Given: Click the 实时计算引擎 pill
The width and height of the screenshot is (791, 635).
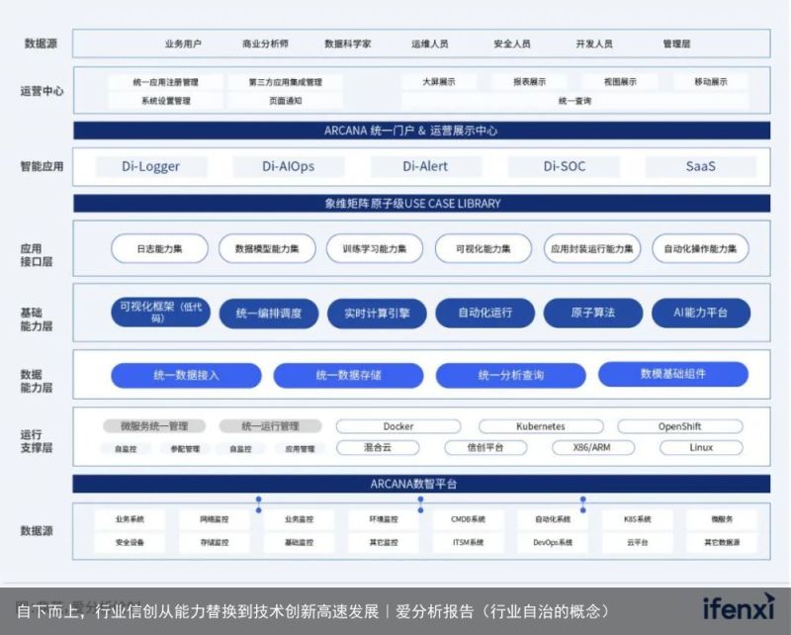Looking at the screenshot, I should click(377, 313).
